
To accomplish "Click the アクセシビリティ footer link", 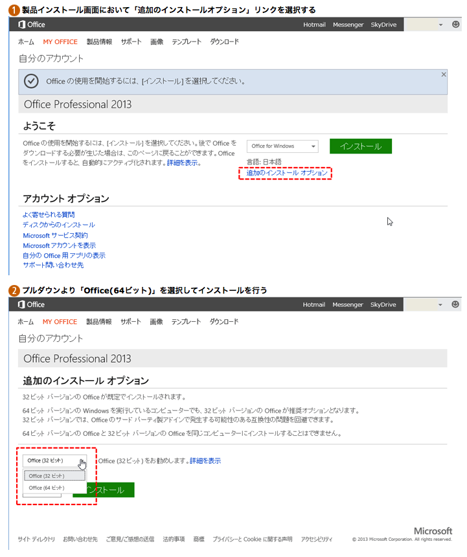I will [317, 540].
